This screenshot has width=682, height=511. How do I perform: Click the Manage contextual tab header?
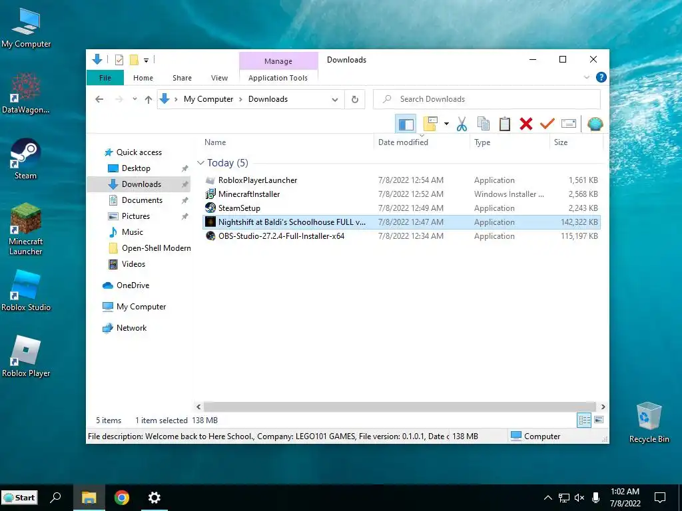point(278,61)
